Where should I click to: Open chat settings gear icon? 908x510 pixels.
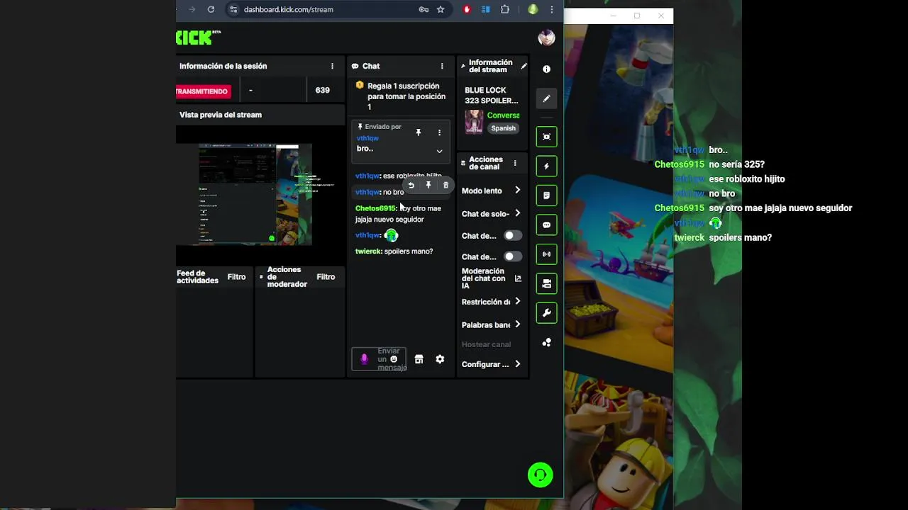click(440, 359)
